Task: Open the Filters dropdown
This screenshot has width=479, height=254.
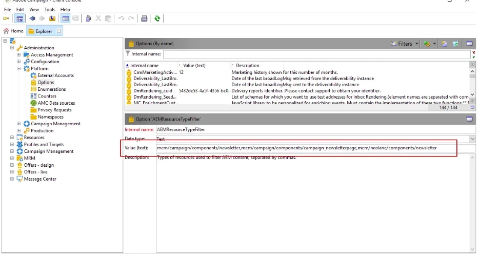Action: pos(405,44)
